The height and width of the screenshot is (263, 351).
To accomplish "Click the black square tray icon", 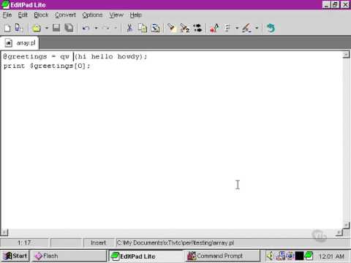I will [x=299, y=256].
